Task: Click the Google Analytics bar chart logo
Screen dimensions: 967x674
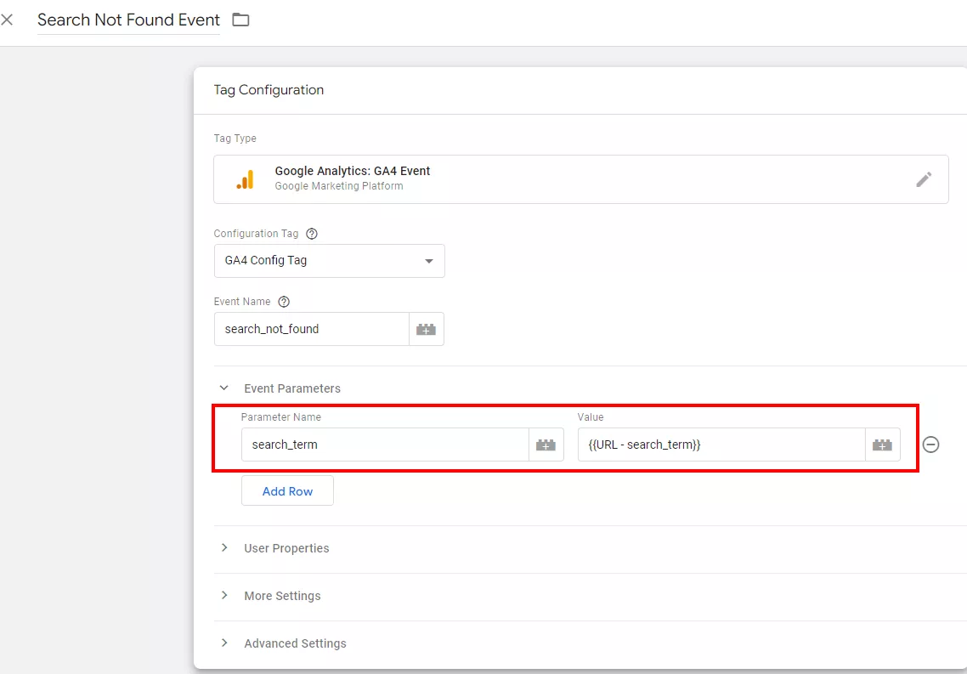Action: tap(246, 179)
